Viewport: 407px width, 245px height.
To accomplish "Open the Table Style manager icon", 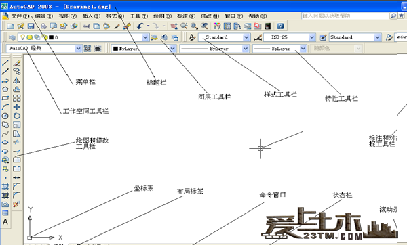I will [x=323, y=37].
